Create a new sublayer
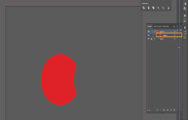This screenshot has height=120, width=188. tap(168, 110)
